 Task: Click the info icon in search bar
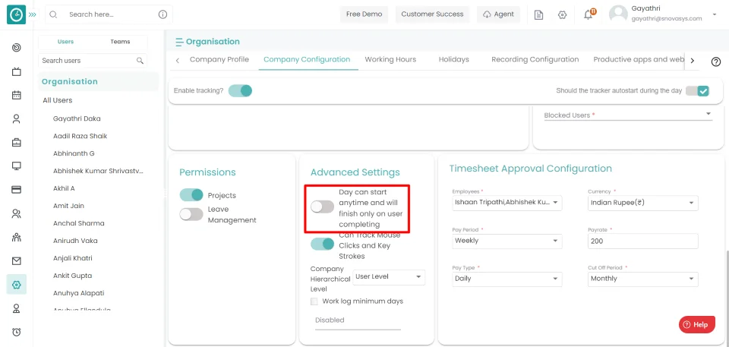(x=163, y=14)
